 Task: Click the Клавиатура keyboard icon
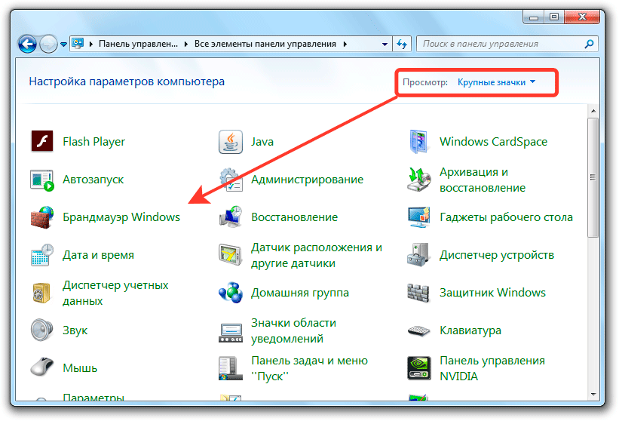(419, 331)
